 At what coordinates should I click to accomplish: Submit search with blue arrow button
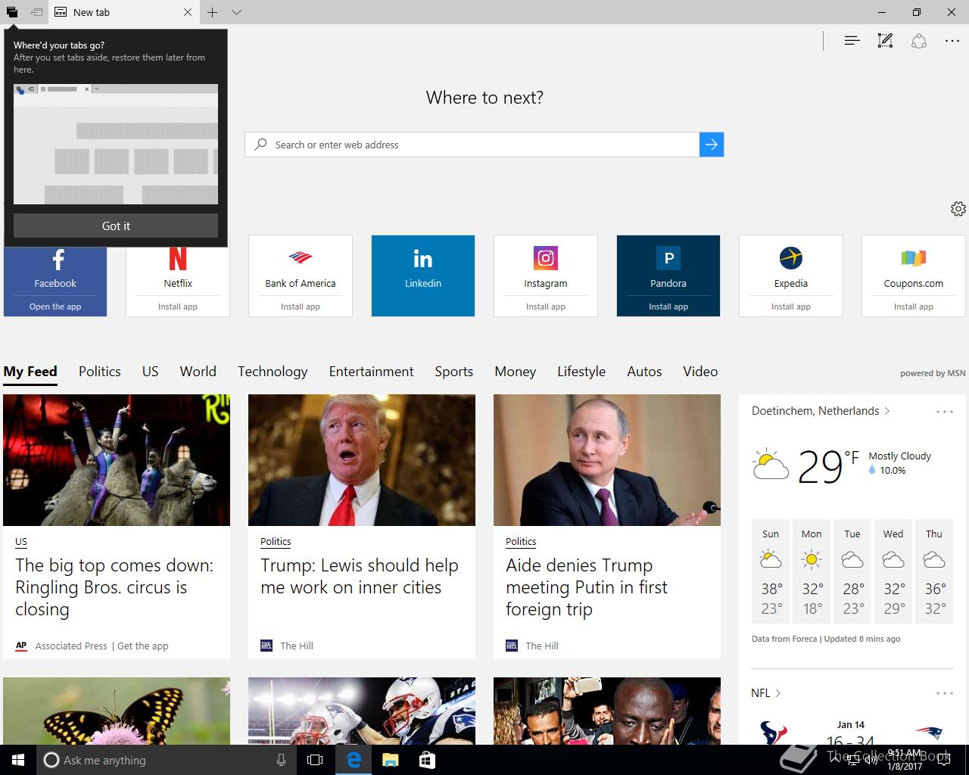point(712,145)
